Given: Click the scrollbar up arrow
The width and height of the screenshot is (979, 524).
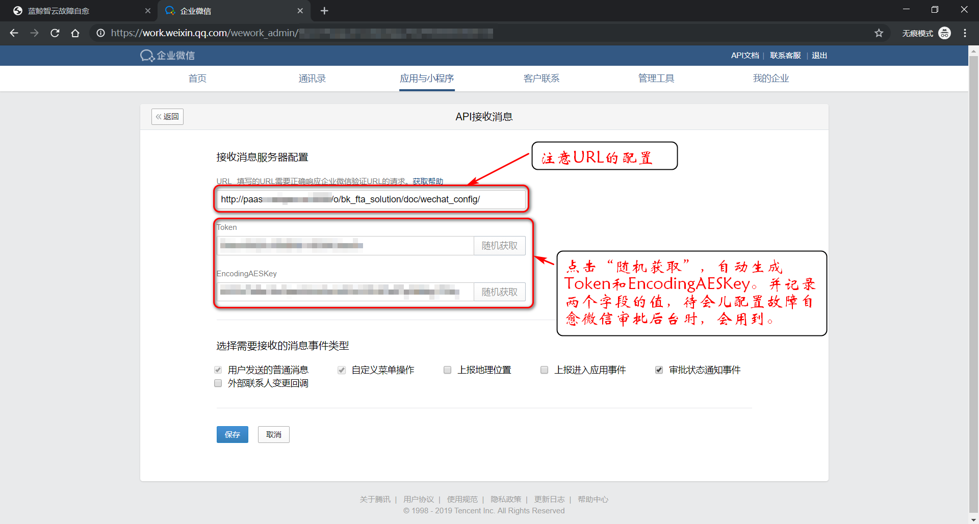Looking at the screenshot, I should [973, 50].
